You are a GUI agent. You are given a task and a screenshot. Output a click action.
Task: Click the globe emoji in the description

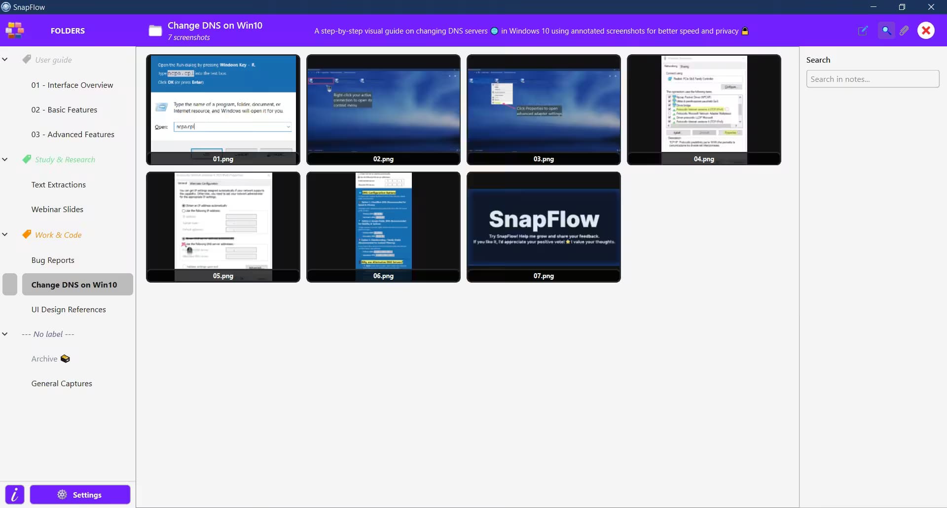point(494,31)
